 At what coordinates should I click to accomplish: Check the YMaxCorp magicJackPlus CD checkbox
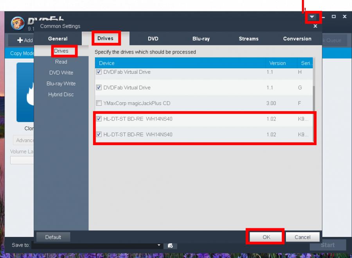click(x=99, y=103)
